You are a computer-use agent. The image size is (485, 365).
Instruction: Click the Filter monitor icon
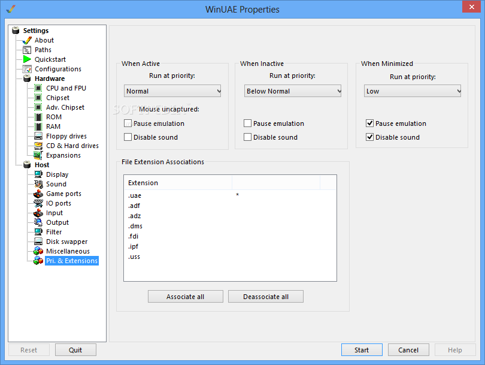coord(38,232)
